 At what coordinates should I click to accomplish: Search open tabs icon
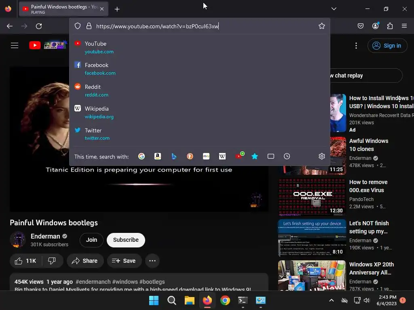271,156
